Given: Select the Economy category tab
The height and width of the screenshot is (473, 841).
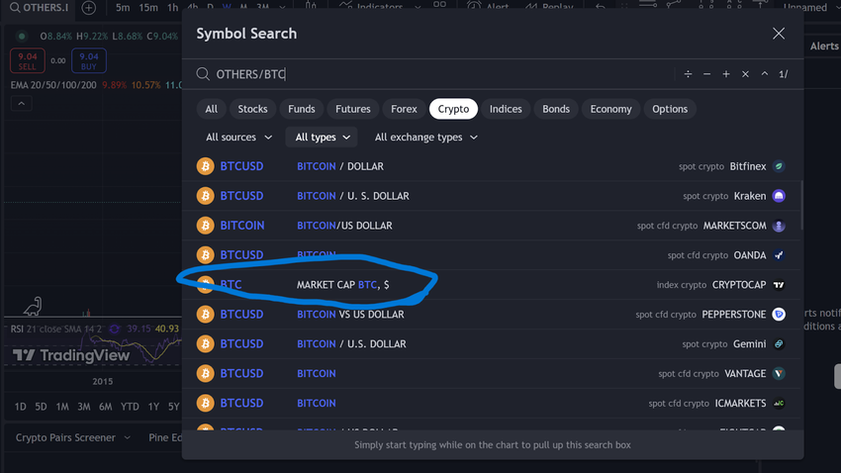Looking at the screenshot, I should [x=610, y=109].
